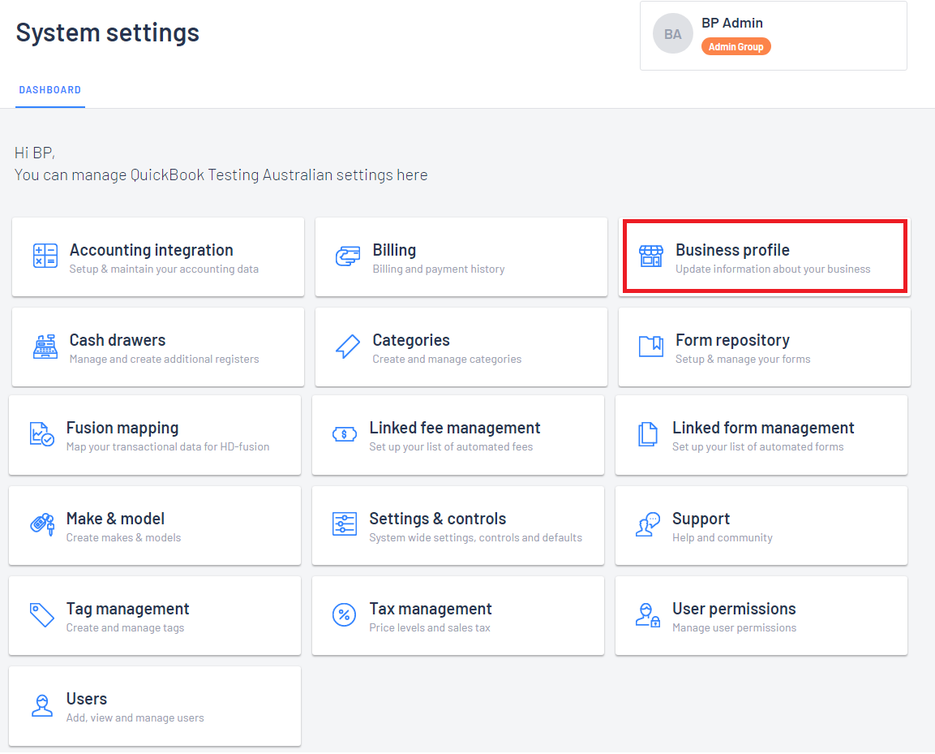
Task: Click the Fusion mapping chart icon
Action: pyautogui.click(x=41, y=434)
